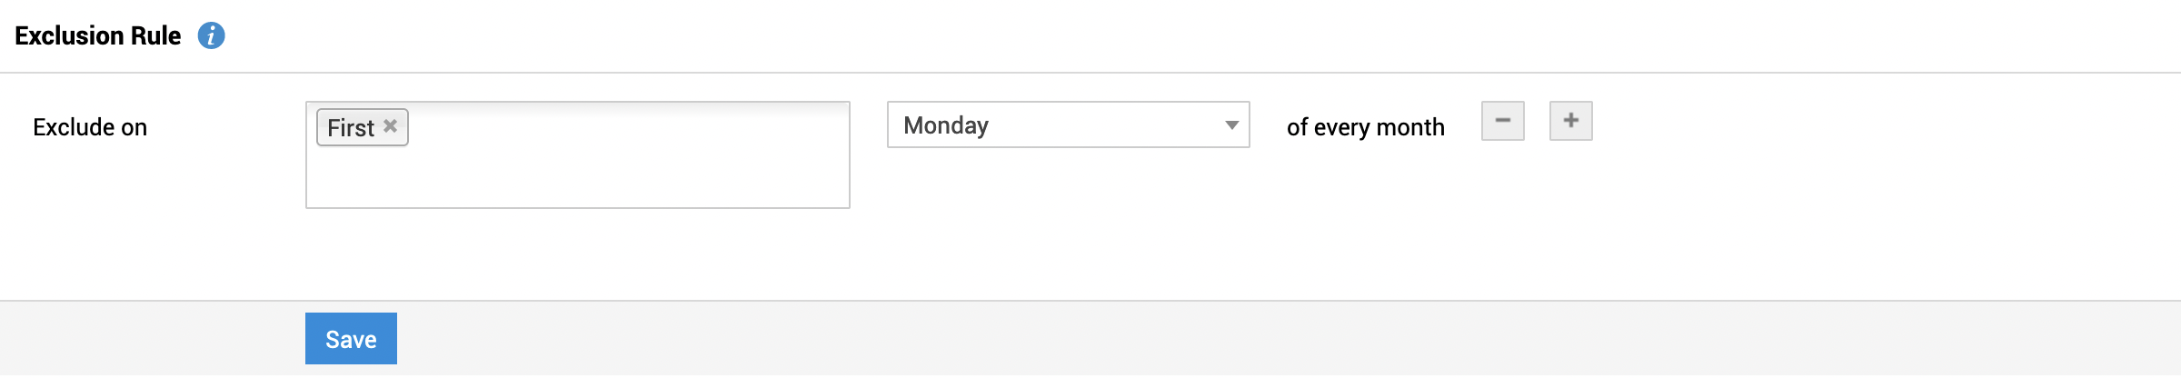This screenshot has width=2181, height=378.
Task: Open the Monday weekday dropdown
Action: tap(1067, 125)
